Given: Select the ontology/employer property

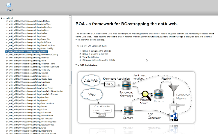Looking at the screenshot, I should coord(28,82).
